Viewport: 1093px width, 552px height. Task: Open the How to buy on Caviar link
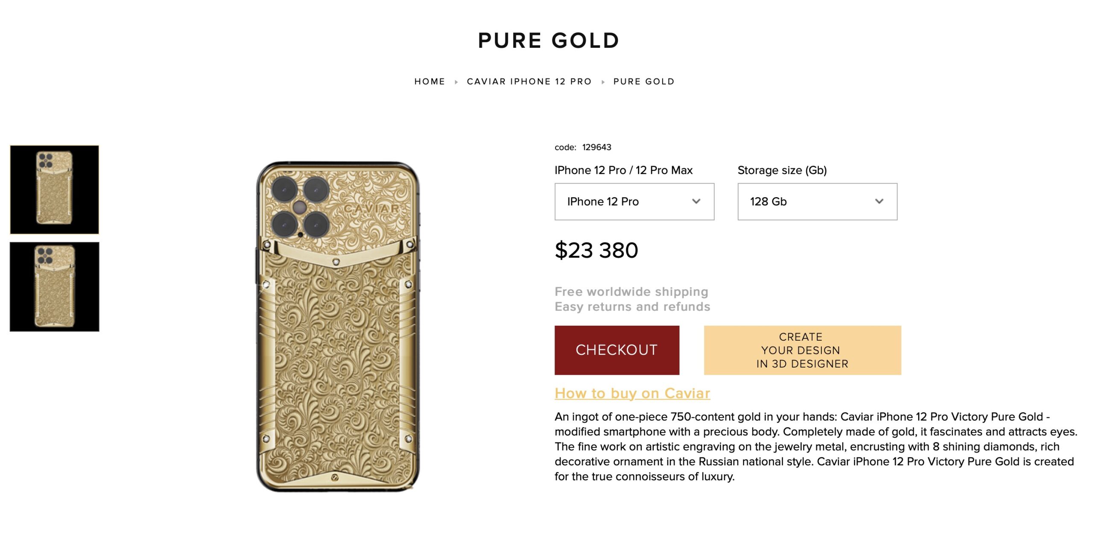coord(632,393)
